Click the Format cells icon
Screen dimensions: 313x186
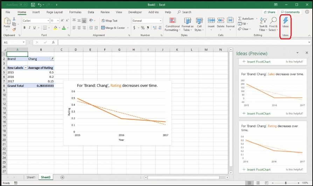click(230, 20)
